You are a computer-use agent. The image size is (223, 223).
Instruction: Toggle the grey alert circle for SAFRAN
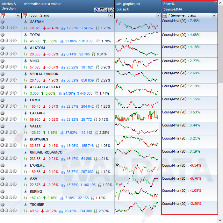coord(3,22)
